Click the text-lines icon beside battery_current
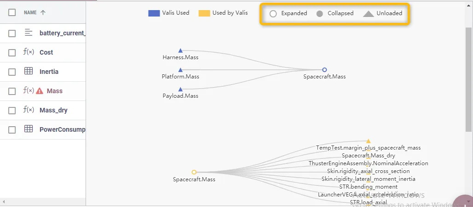This screenshot has height=207, width=473. click(29, 33)
